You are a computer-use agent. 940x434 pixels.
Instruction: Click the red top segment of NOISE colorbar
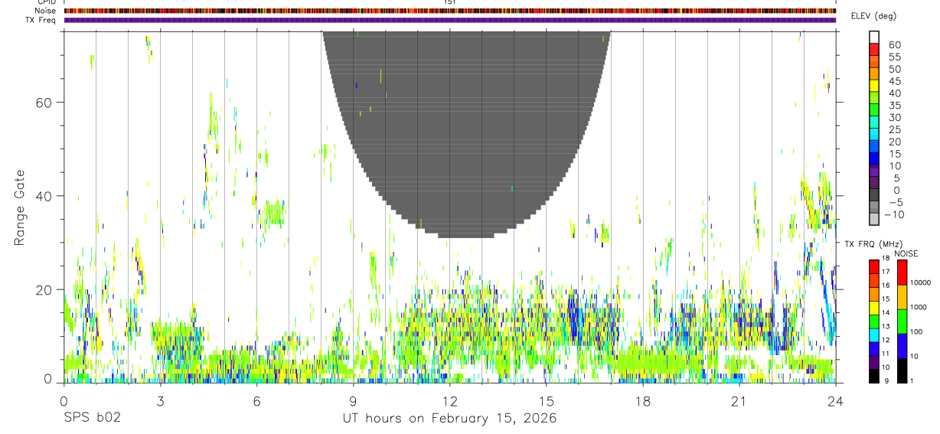[x=902, y=272]
